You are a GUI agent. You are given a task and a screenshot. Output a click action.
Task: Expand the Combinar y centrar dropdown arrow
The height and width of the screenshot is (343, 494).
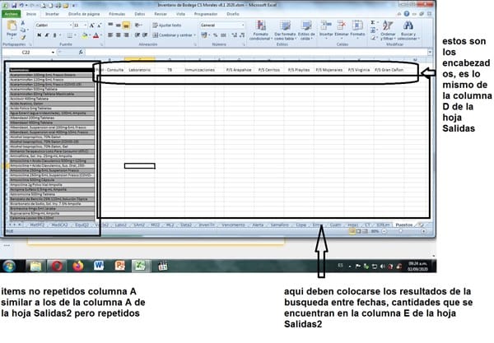194,35
